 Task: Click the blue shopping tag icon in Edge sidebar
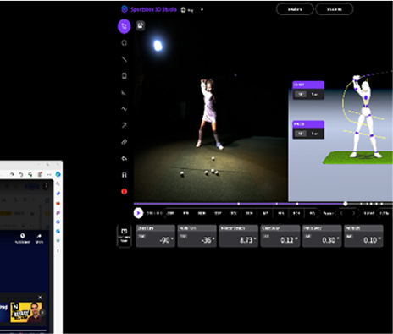point(58,194)
